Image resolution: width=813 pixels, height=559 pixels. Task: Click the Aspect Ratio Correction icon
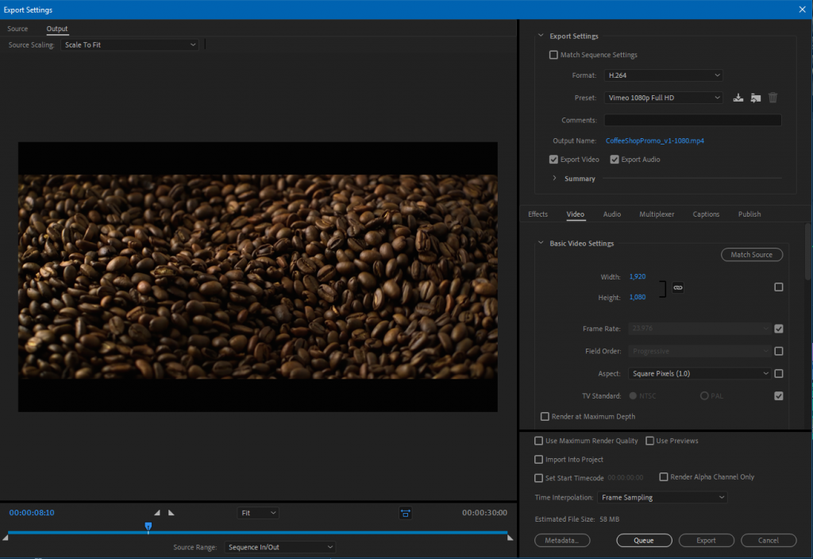pyautogui.click(x=405, y=514)
